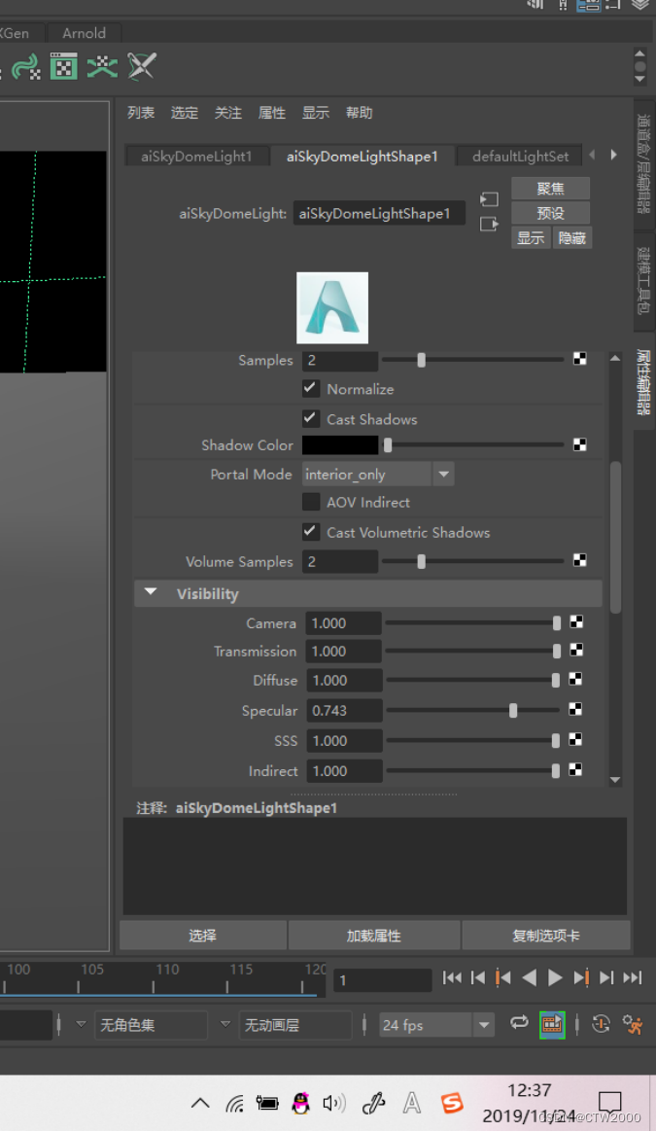Image resolution: width=656 pixels, height=1132 pixels.
Task: Click the aiSkyDomeLight name field
Action: pyautogui.click(x=379, y=214)
